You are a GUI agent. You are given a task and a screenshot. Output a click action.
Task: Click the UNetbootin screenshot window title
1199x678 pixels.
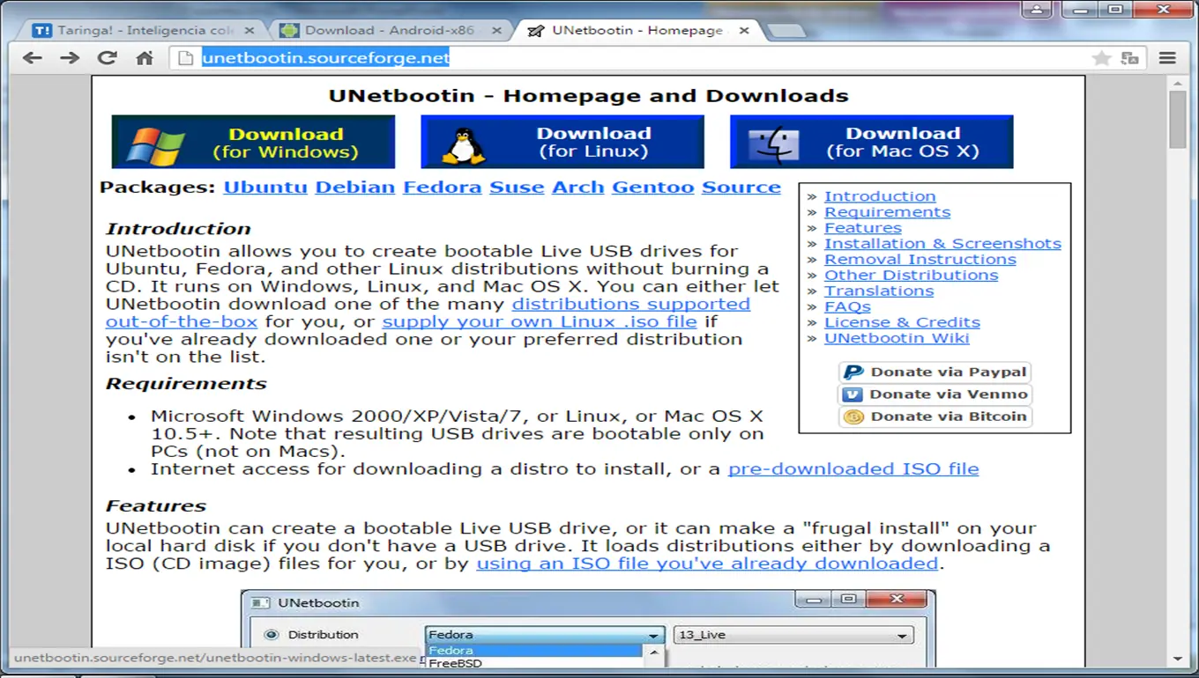pos(318,603)
